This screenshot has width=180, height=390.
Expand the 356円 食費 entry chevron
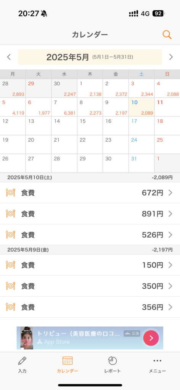click(x=170, y=307)
